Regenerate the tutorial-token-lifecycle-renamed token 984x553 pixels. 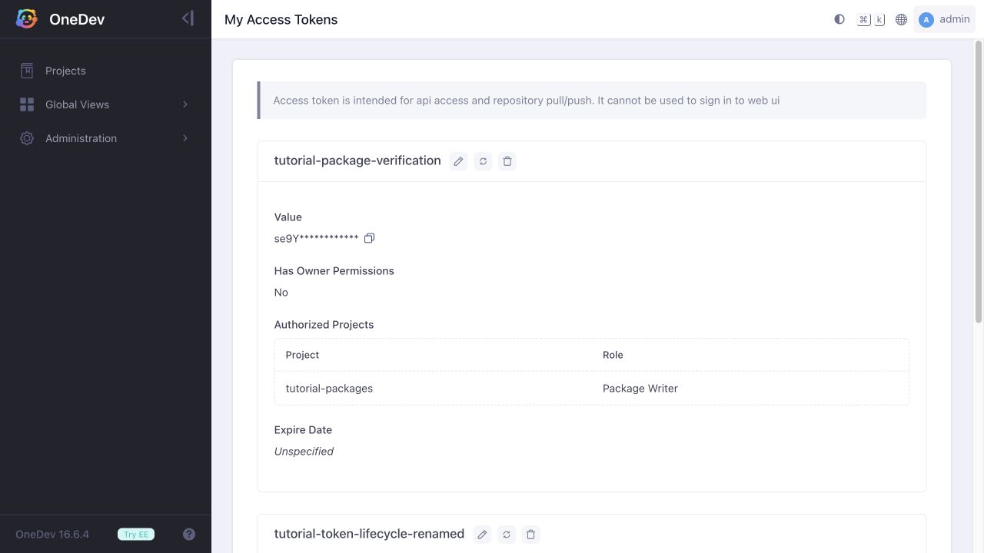tap(507, 535)
